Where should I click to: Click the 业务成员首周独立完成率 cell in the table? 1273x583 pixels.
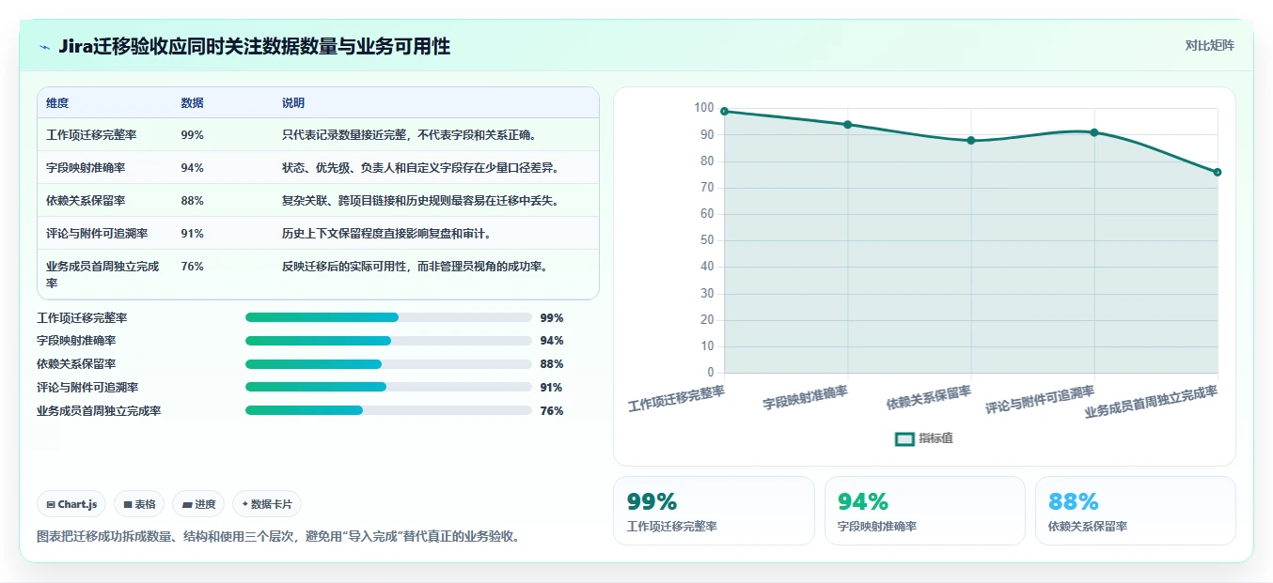(102, 274)
